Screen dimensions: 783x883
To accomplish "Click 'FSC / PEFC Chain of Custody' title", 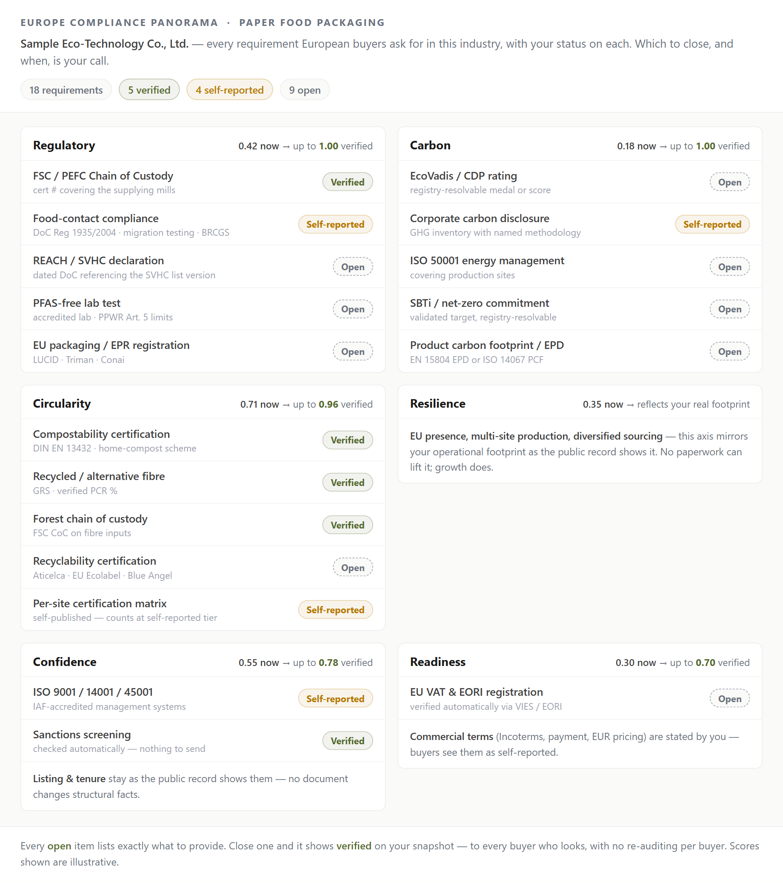I will click(x=103, y=176).
